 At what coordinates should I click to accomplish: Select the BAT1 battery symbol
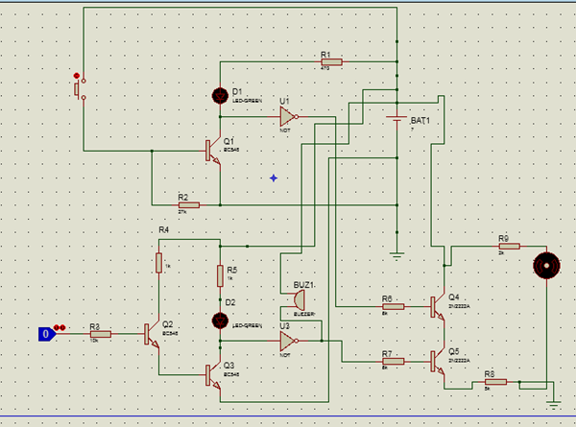[396, 119]
